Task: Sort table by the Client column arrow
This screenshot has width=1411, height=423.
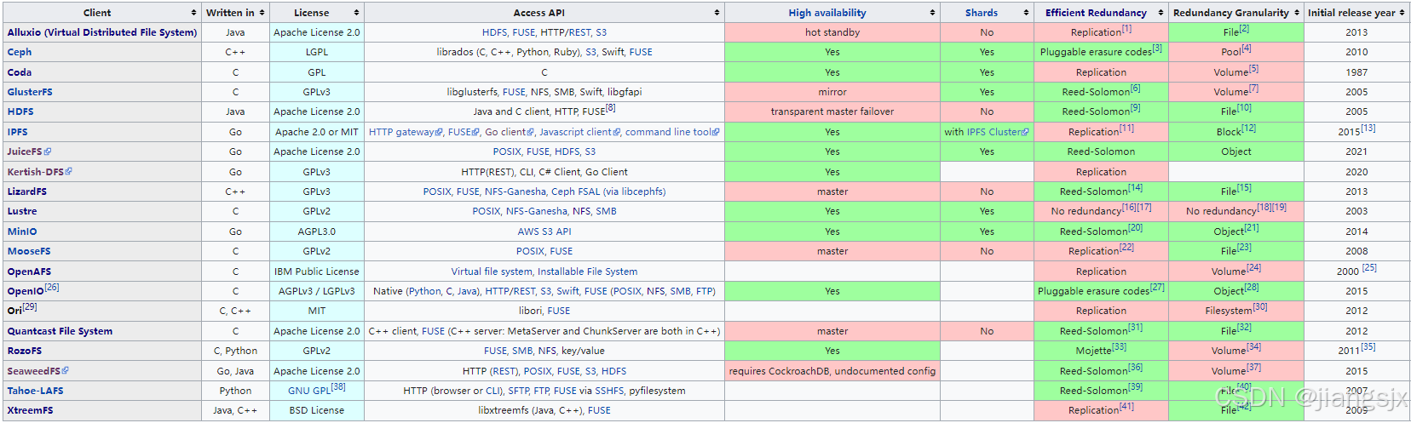Action: pyautogui.click(x=194, y=13)
